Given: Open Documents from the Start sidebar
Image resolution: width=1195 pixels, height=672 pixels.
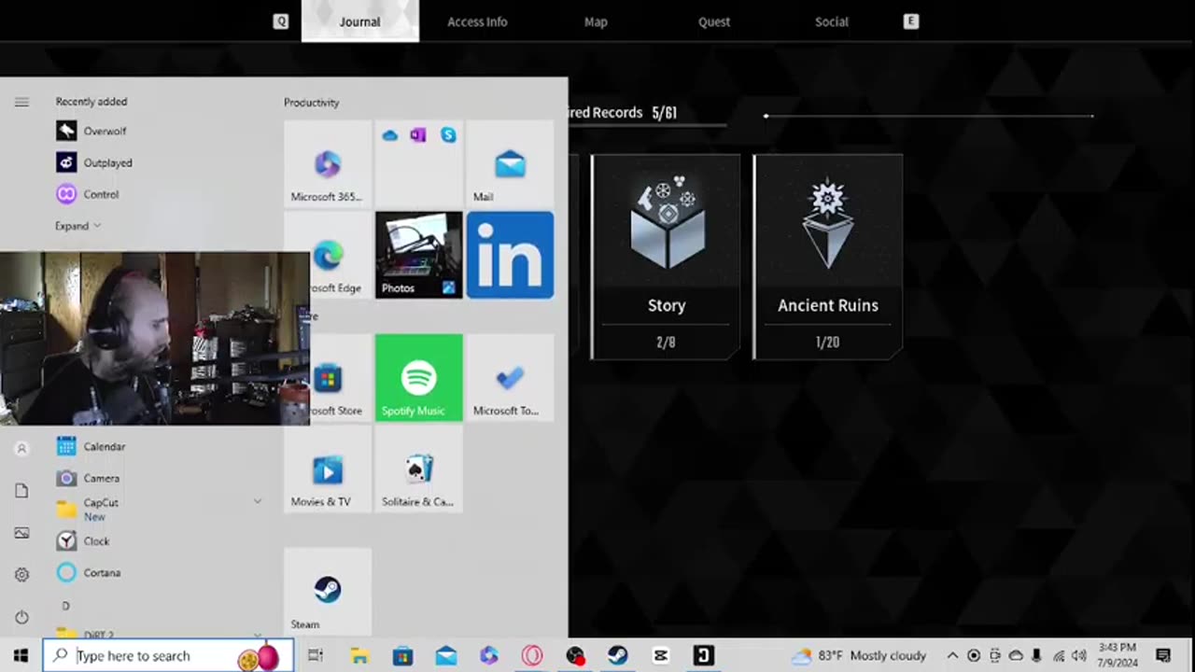Looking at the screenshot, I should (x=21, y=491).
